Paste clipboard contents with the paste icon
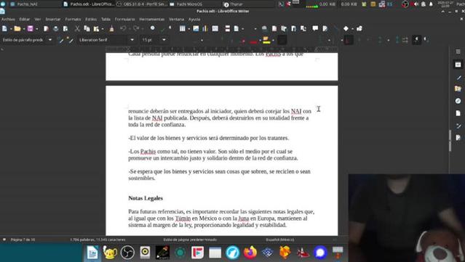Viewport: 465px width, 262px height. (x=96, y=29)
